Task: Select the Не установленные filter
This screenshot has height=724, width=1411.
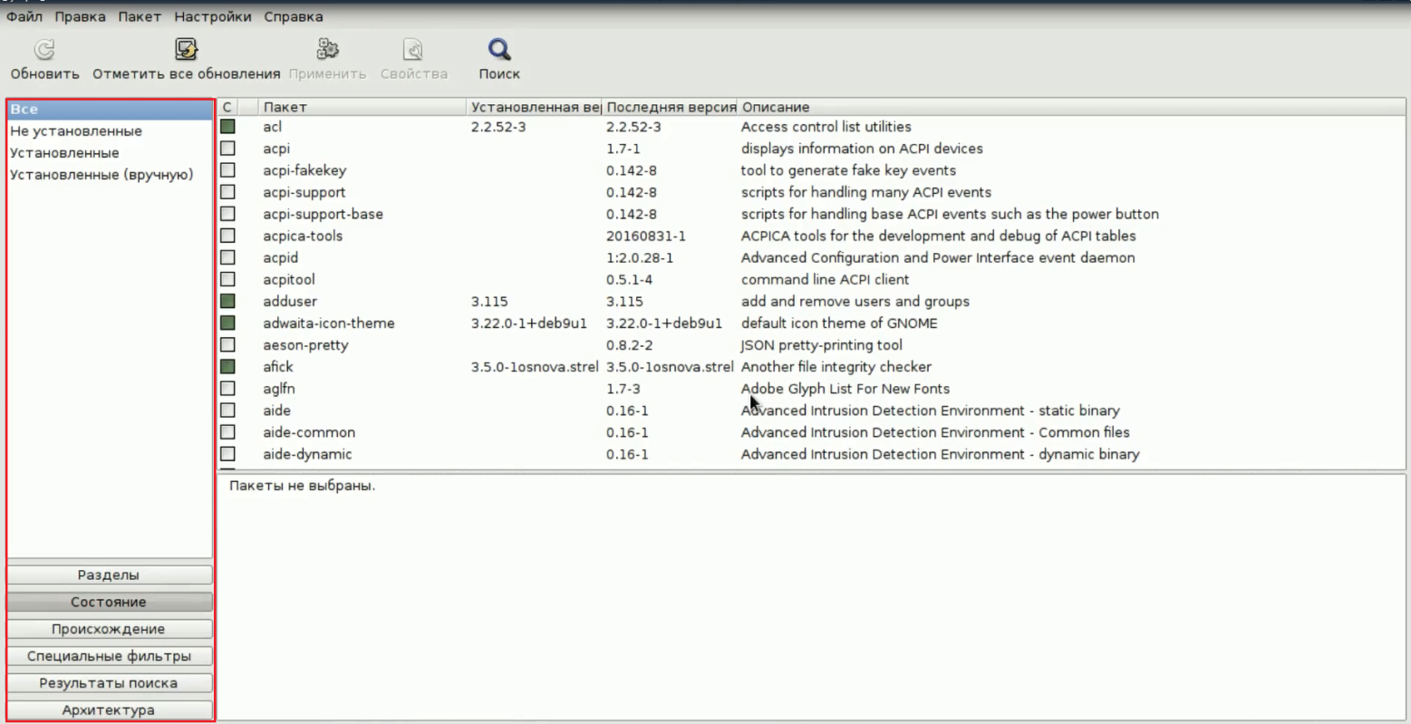Action: point(110,131)
